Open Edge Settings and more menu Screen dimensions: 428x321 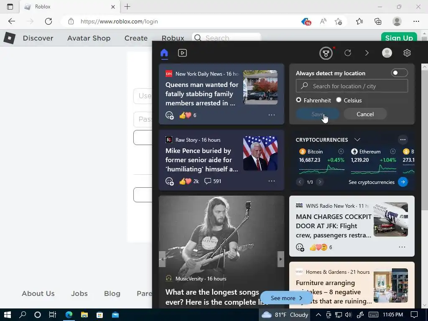point(416,21)
